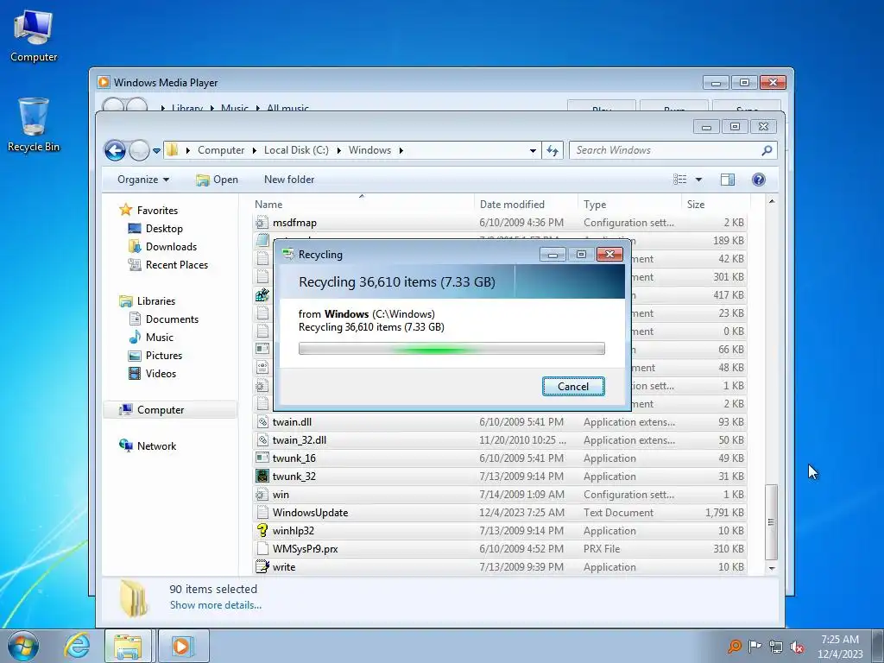The height and width of the screenshot is (663, 884).
Task: Open the Windows Start button
Action: tap(23, 646)
